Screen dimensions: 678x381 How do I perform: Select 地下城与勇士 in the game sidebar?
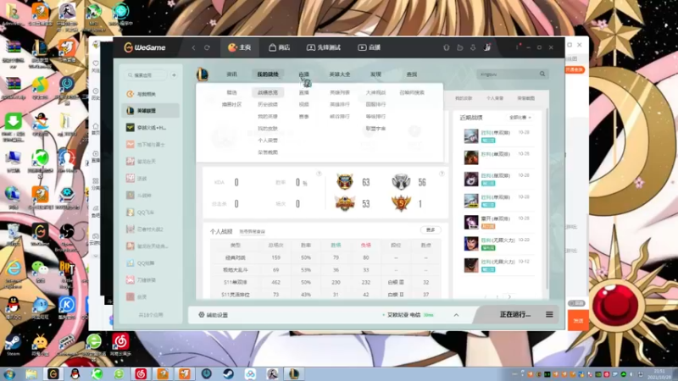(x=151, y=145)
